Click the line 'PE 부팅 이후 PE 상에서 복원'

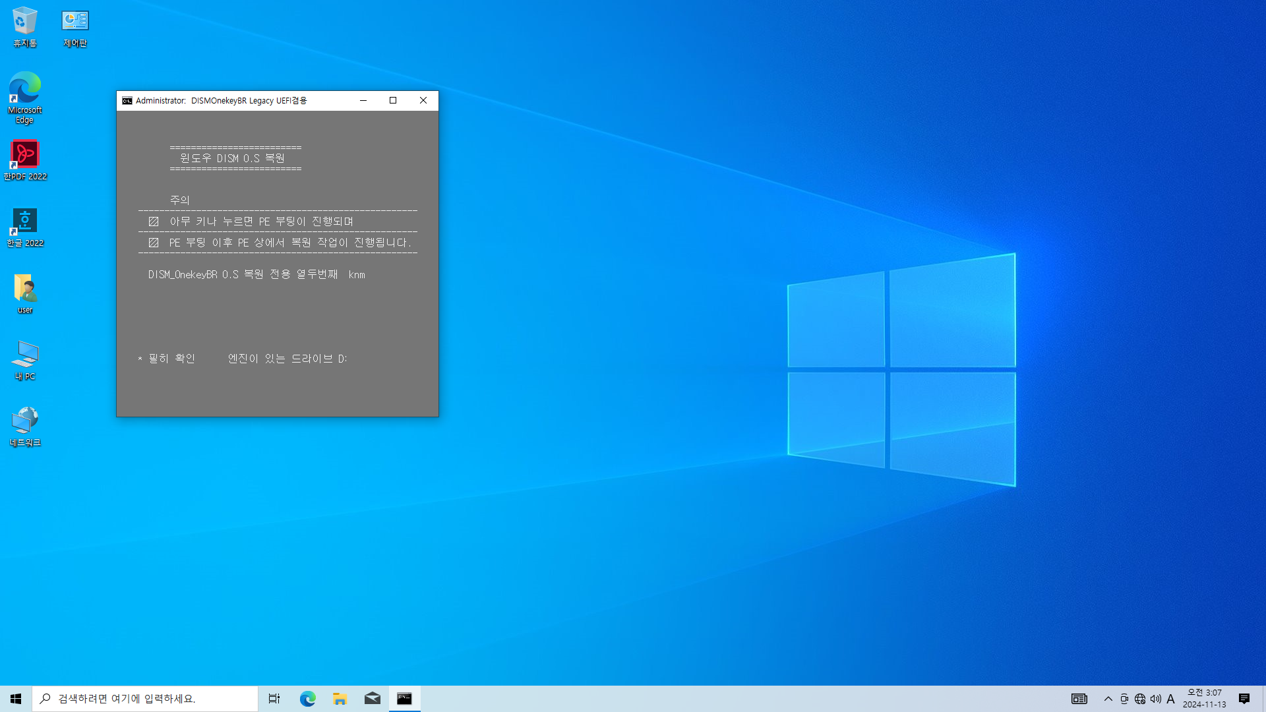click(290, 243)
